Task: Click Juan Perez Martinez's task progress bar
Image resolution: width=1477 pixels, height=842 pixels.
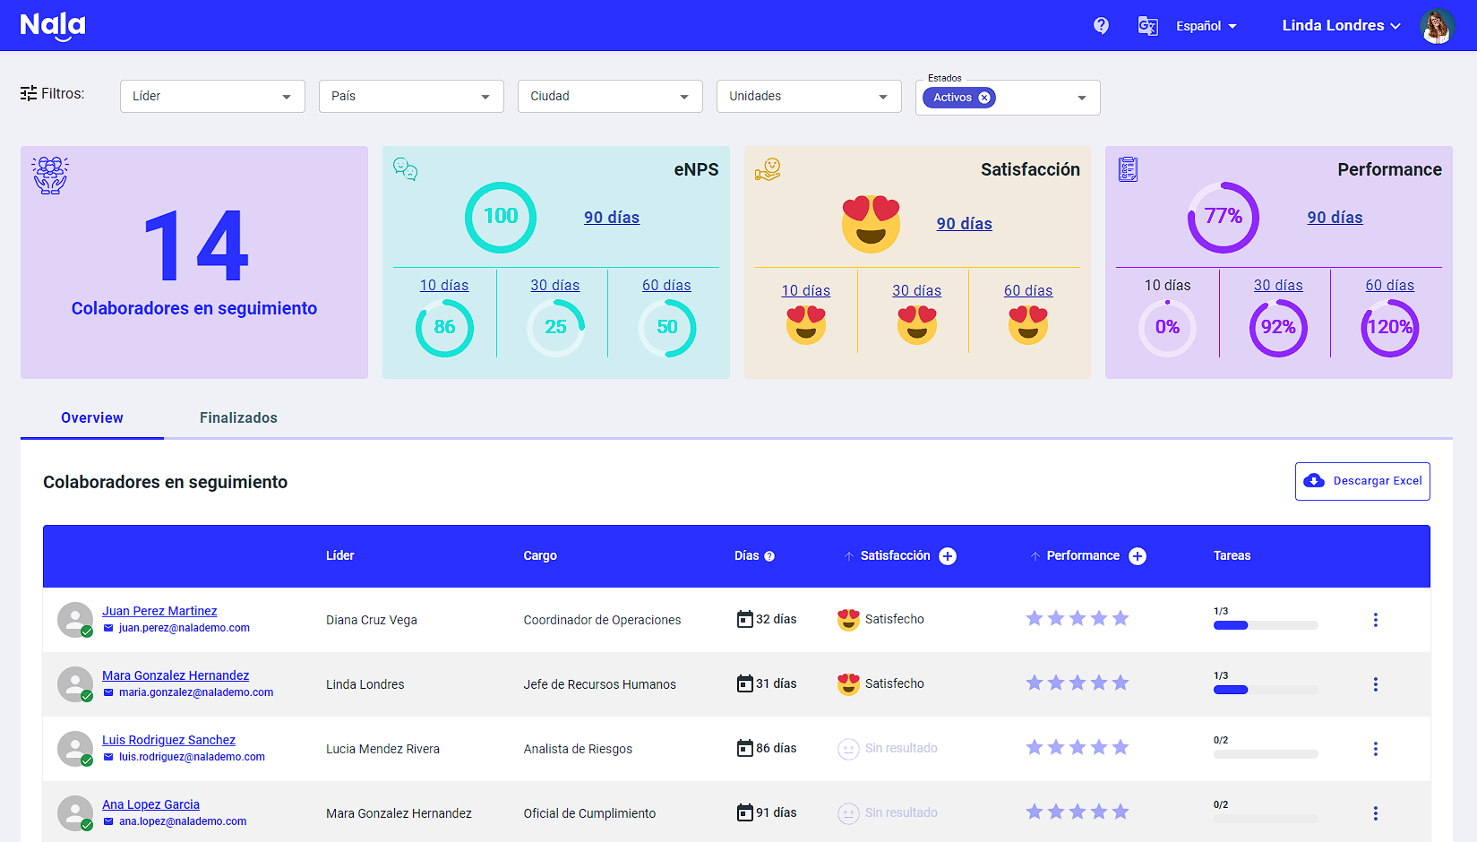Action: [x=1265, y=625]
